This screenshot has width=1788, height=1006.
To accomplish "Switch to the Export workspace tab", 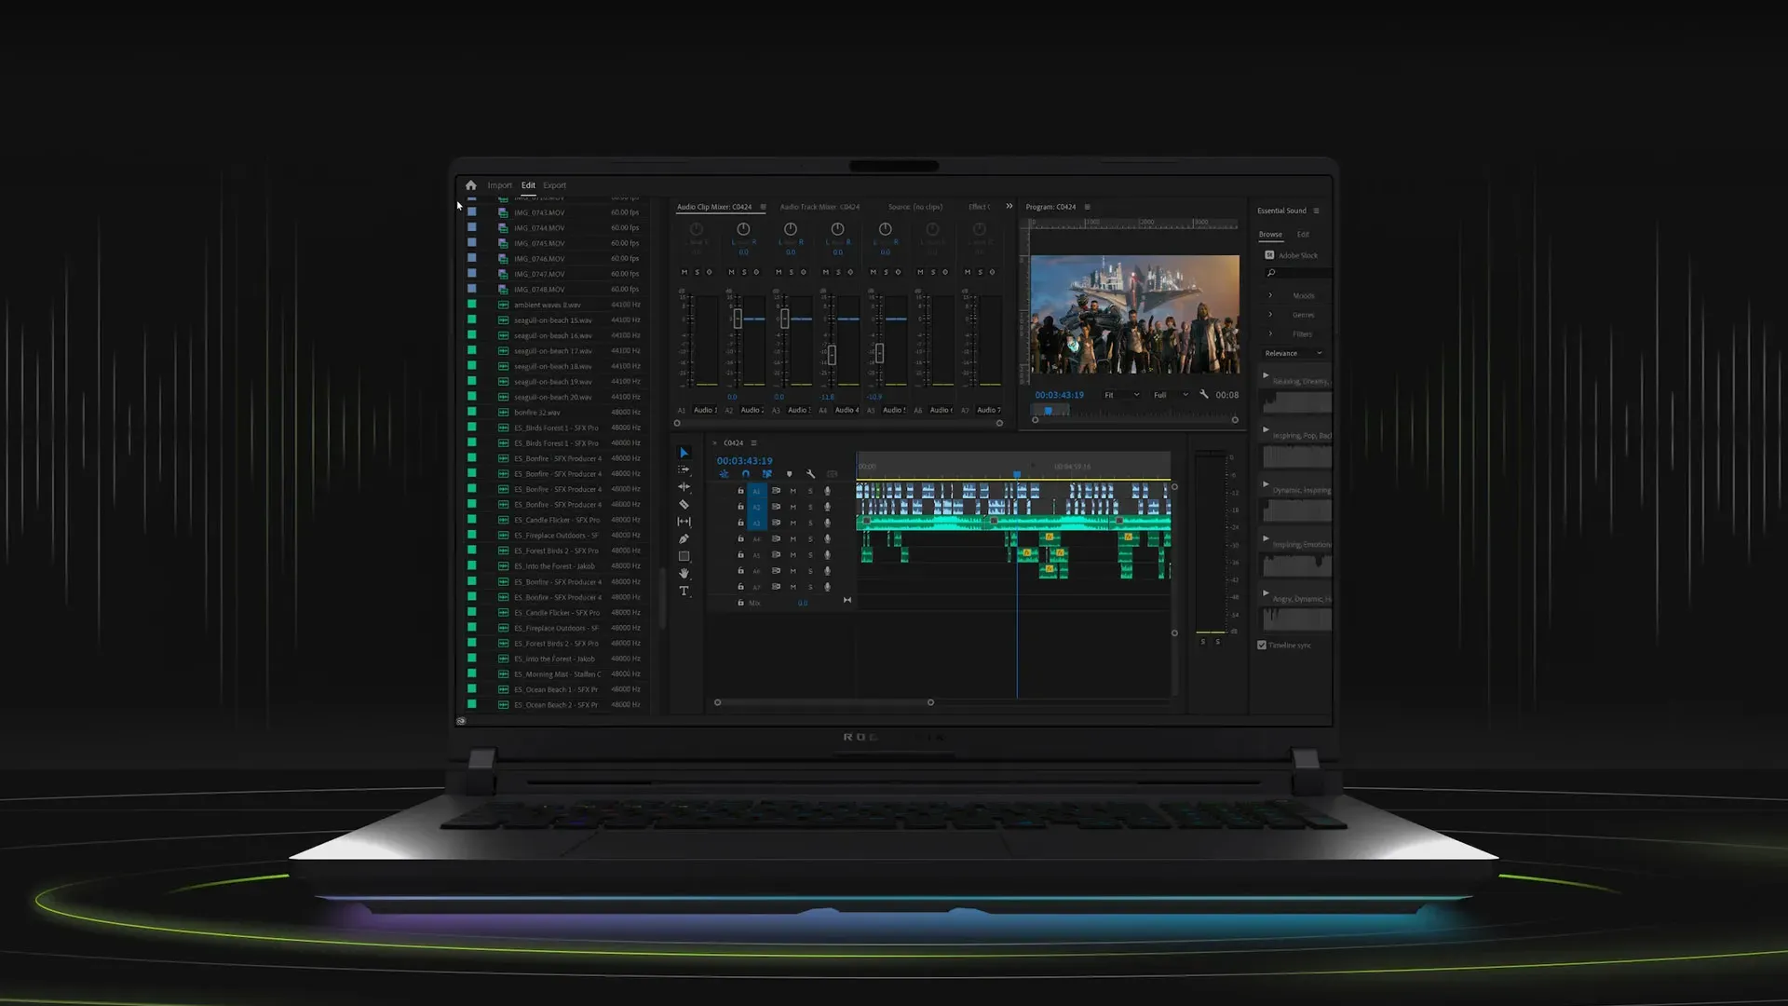I will click(x=554, y=184).
